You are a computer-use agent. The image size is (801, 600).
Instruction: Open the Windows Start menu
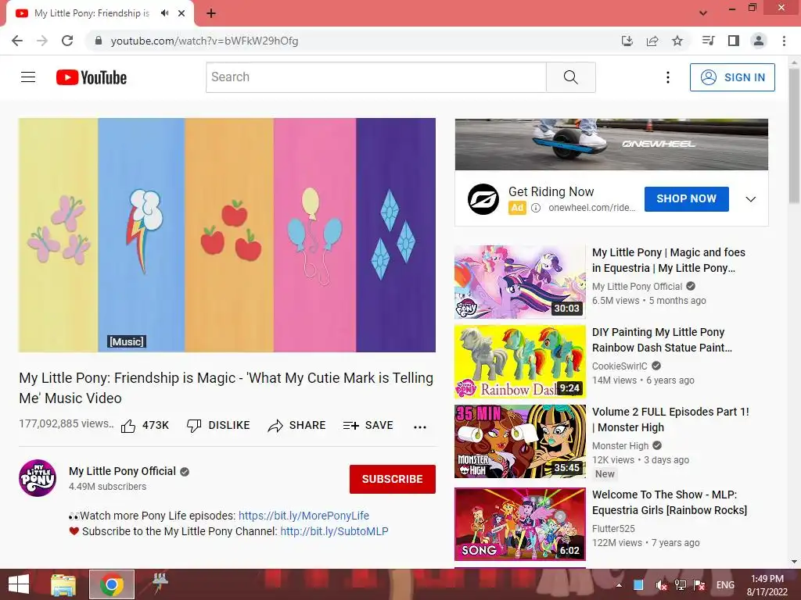click(19, 584)
